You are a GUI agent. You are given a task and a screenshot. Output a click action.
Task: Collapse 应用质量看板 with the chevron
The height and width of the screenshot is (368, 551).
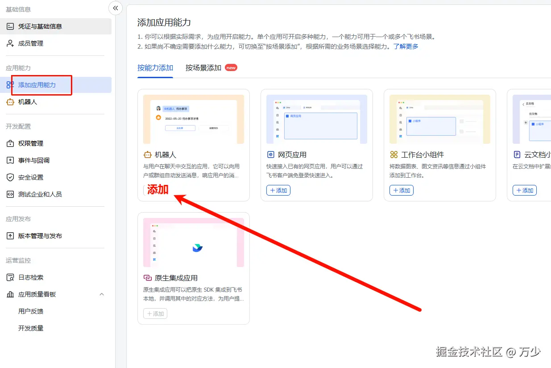point(102,294)
